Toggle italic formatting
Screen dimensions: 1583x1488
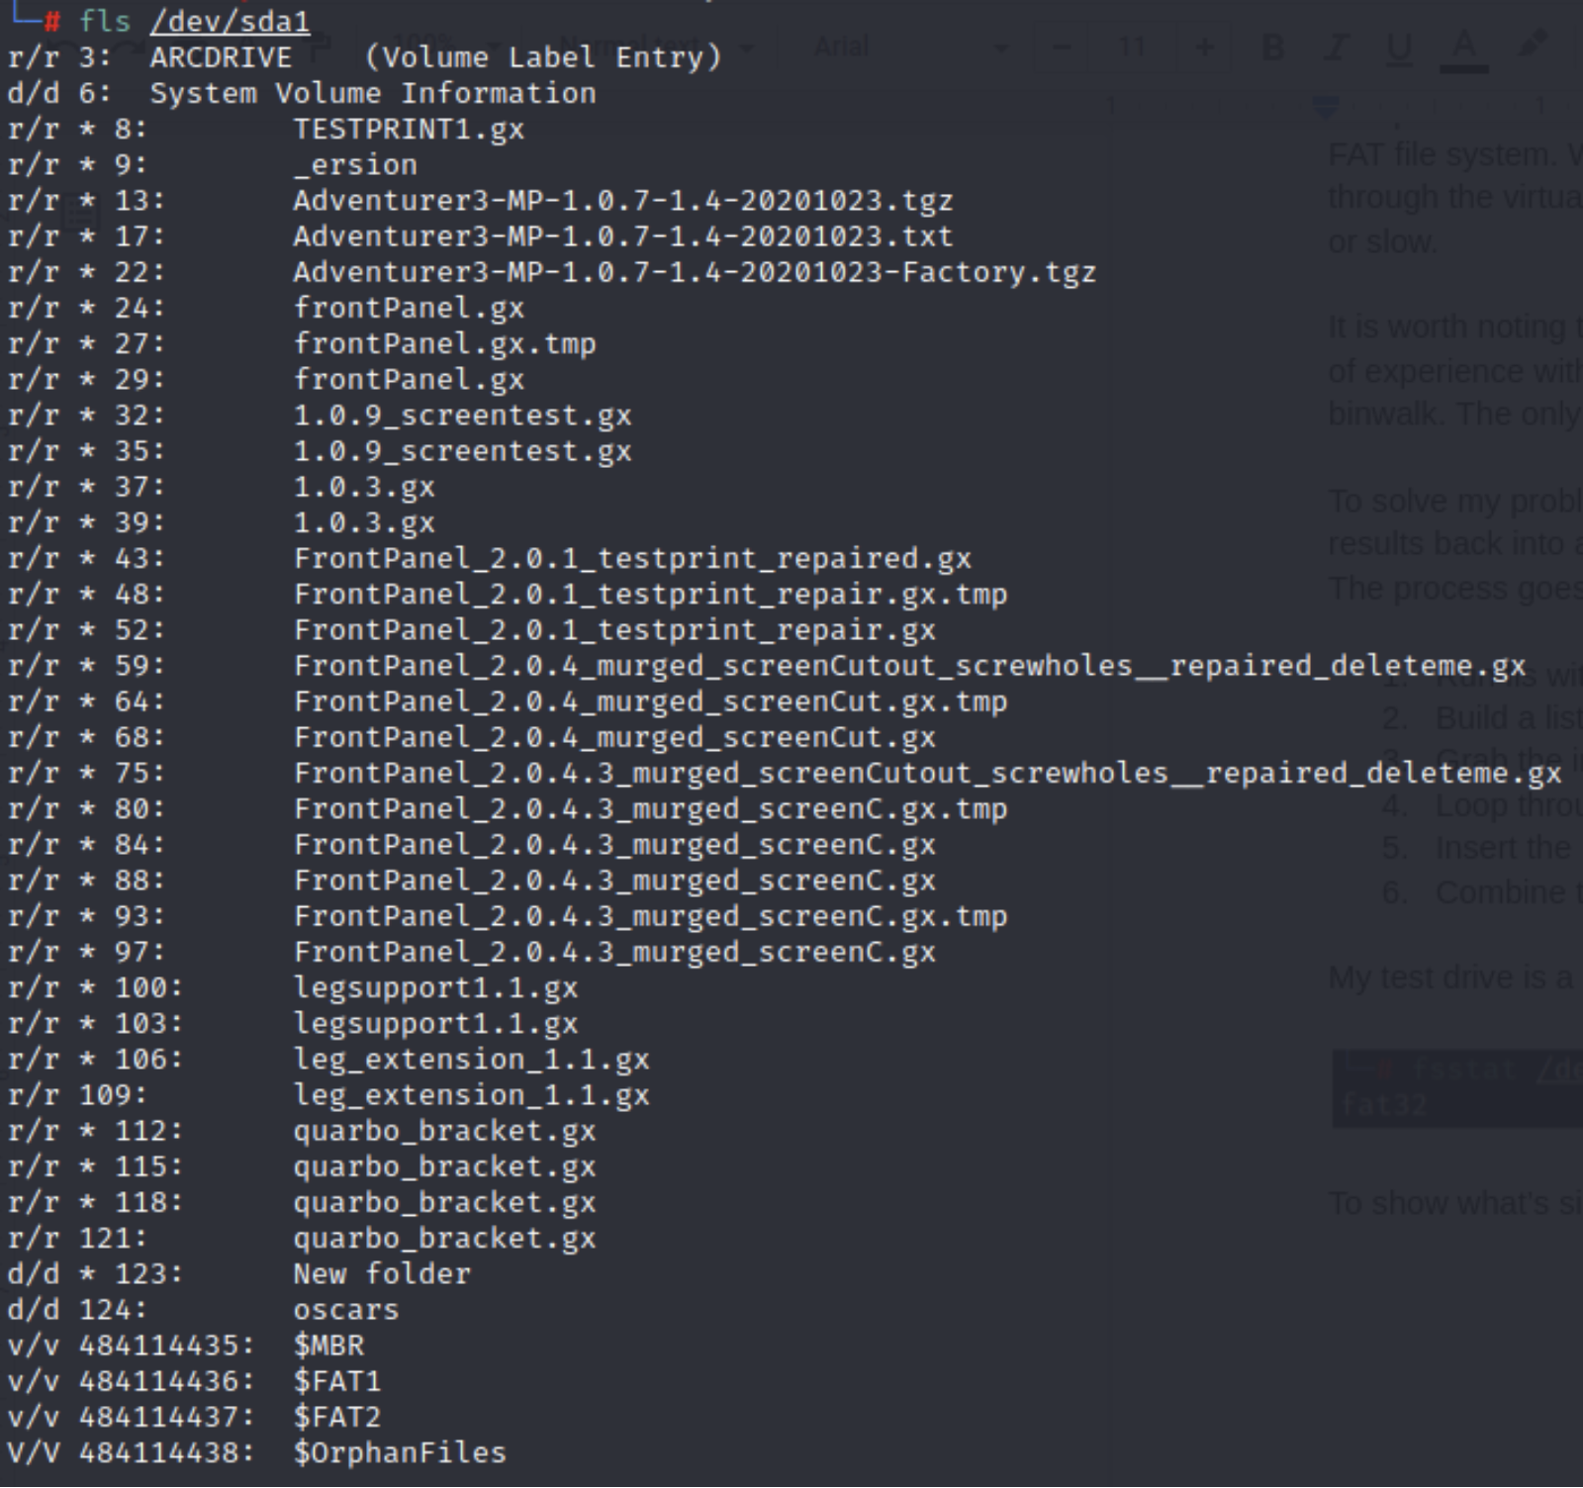(x=1338, y=46)
